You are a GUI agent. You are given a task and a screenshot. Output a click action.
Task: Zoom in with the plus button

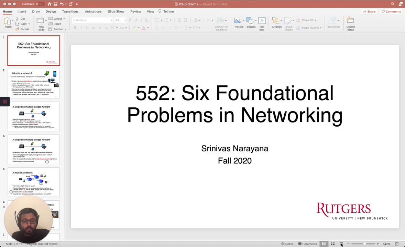tap(378, 244)
